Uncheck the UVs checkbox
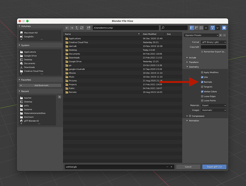The height and width of the screenshot is (186, 246). [x=202, y=77]
